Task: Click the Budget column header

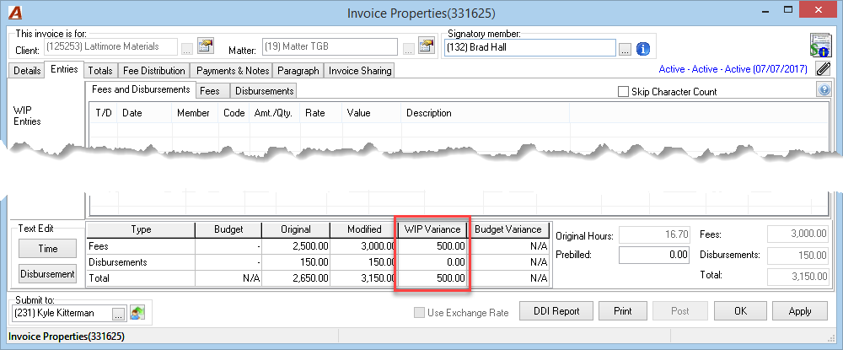Action: click(228, 229)
